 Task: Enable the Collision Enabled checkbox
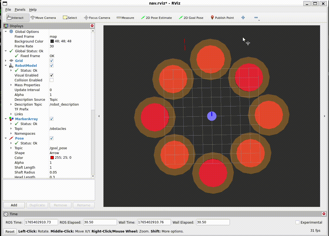click(51, 80)
